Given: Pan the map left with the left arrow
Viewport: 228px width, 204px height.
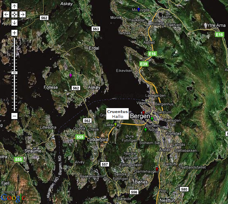Looking at the screenshot, I should tap(6, 14).
